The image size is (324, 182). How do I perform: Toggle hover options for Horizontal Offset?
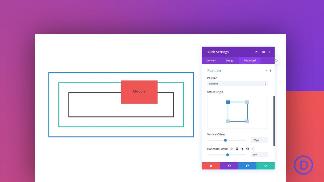tap(242, 149)
